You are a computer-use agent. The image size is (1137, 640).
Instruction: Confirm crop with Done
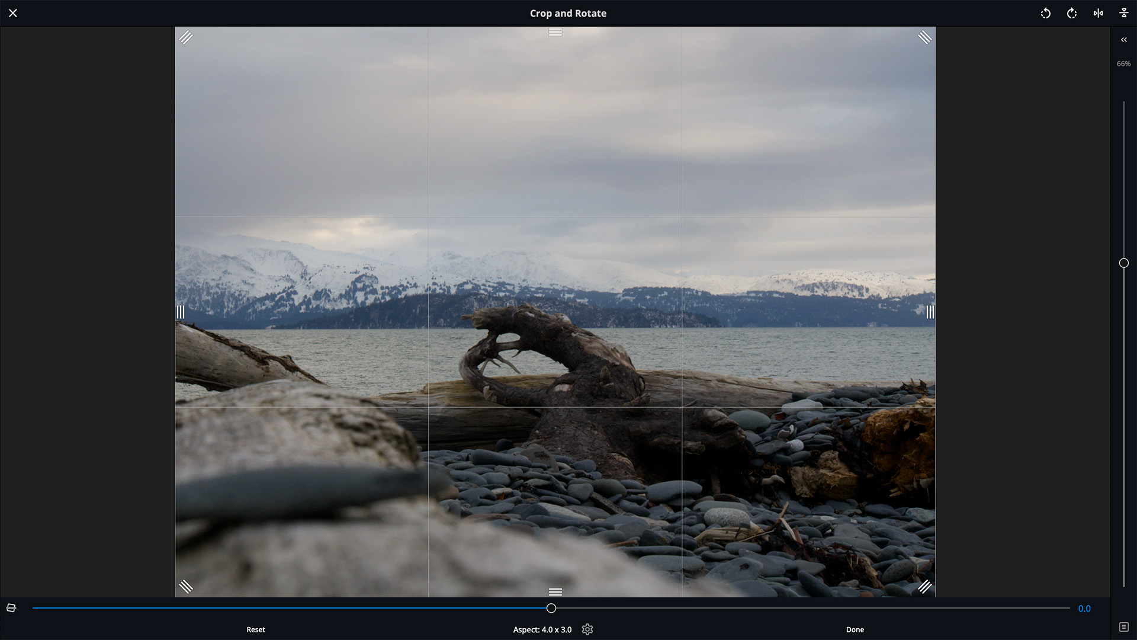(855, 629)
